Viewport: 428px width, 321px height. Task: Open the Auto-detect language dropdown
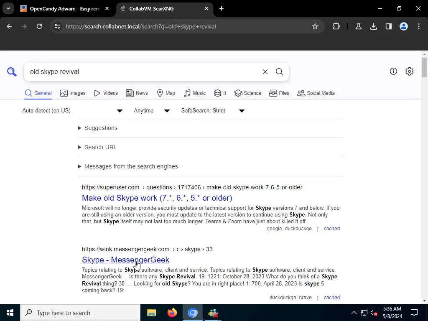pyautogui.click(x=72, y=110)
